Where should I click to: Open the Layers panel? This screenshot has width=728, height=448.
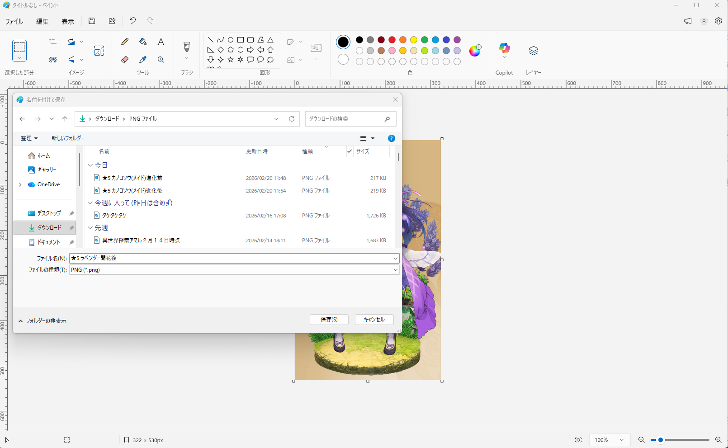(x=534, y=51)
